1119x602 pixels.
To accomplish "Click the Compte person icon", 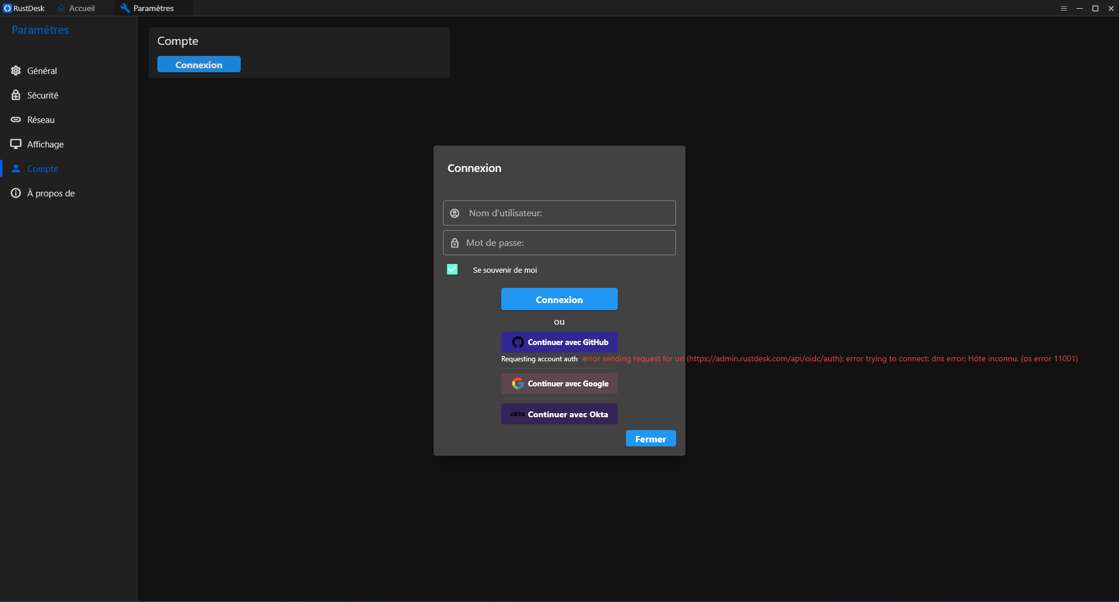I will pos(16,168).
